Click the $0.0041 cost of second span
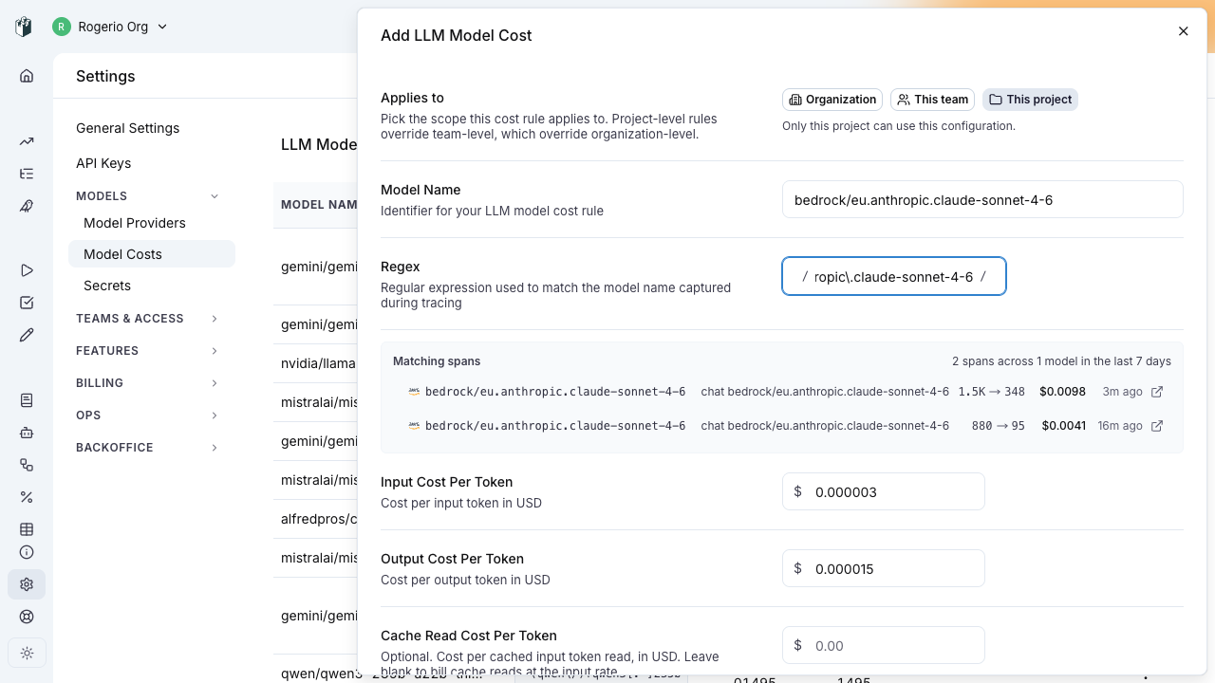1215x683 pixels. [1063, 426]
